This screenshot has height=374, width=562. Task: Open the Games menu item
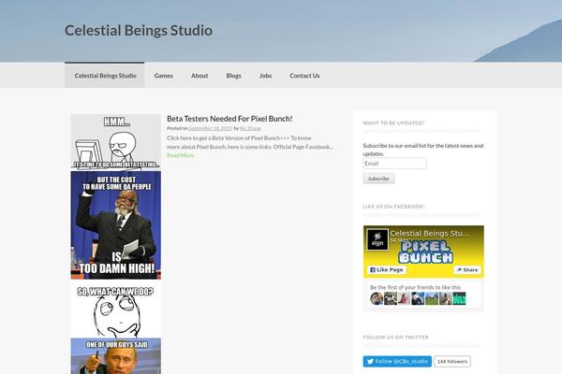click(163, 76)
